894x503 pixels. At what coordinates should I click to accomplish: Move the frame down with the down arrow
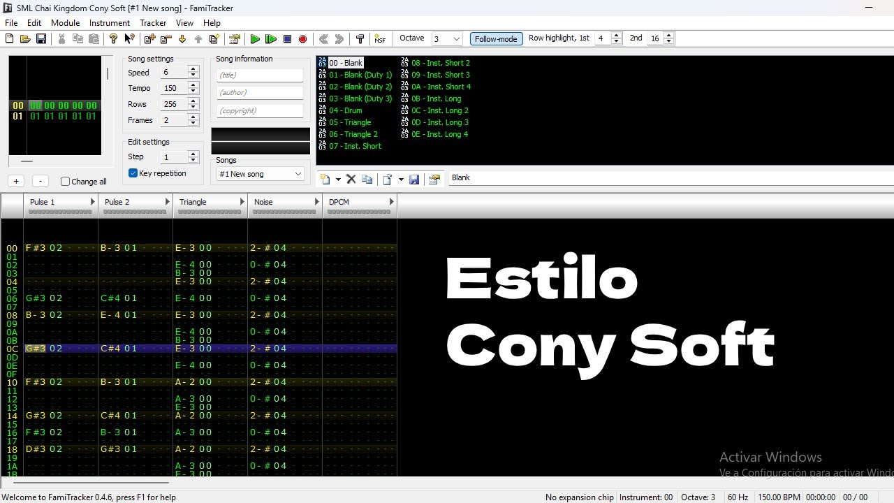point(182,39)
